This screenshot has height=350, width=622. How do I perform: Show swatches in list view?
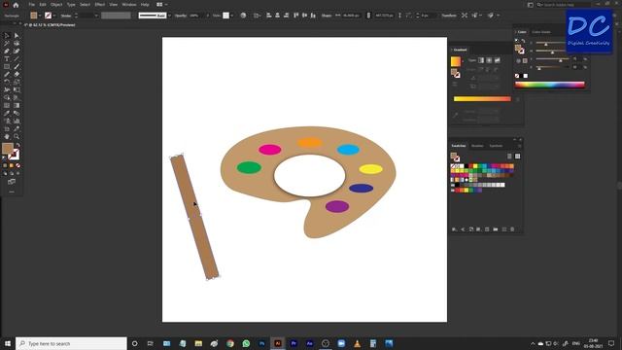click(x=509, y=157)
